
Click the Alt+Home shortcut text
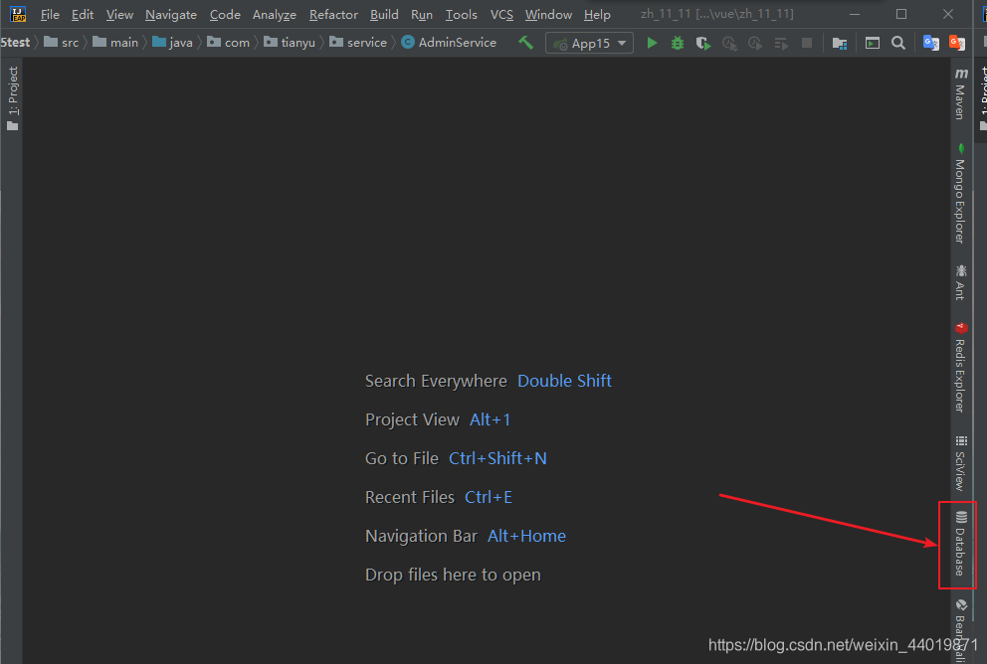pyautogui.click(x=527, y=536)
